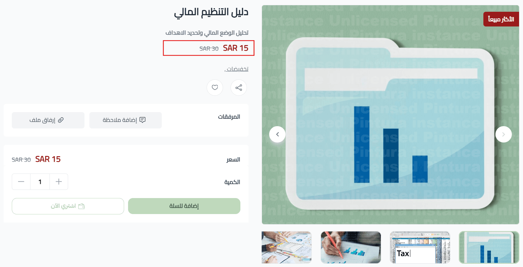Increase quantity with plus button
This screenshot has width=523, height=267.
[59, 182]
